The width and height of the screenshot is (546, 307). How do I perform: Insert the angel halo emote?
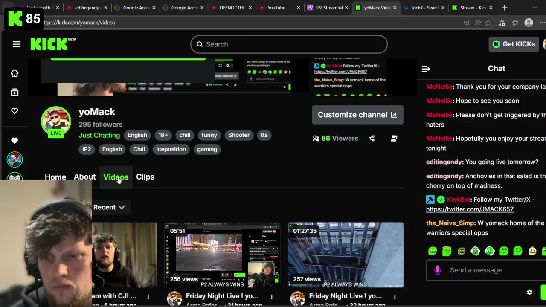[x=447, y=251]
